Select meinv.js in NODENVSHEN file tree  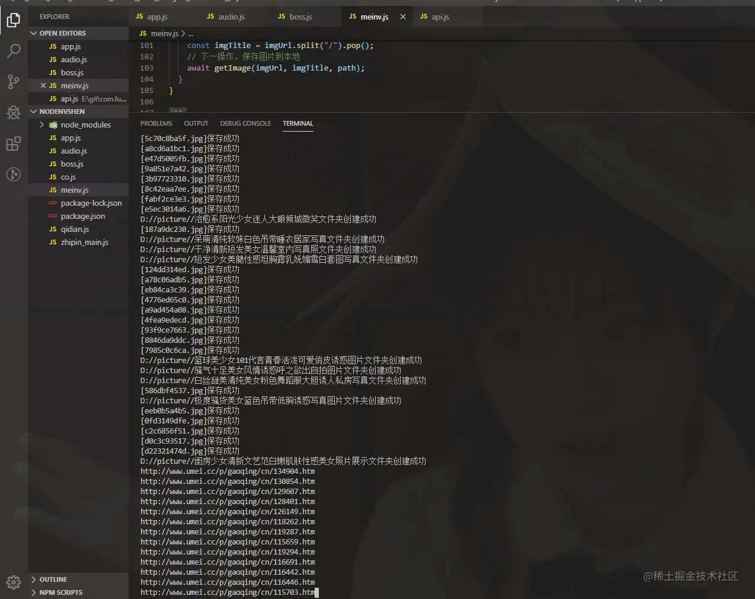78,190
